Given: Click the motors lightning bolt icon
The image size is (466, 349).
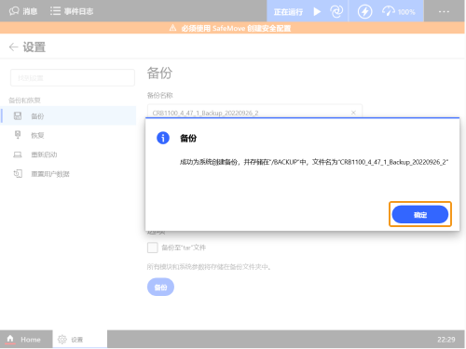Looking at the screenshot, I should click(x=364, y=12).
